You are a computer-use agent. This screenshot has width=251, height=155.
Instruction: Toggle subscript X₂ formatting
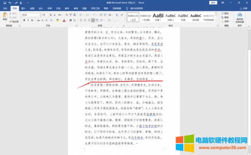point(43,20)
